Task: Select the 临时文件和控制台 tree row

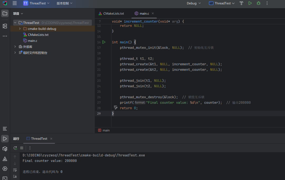Action: coord(53,53)
